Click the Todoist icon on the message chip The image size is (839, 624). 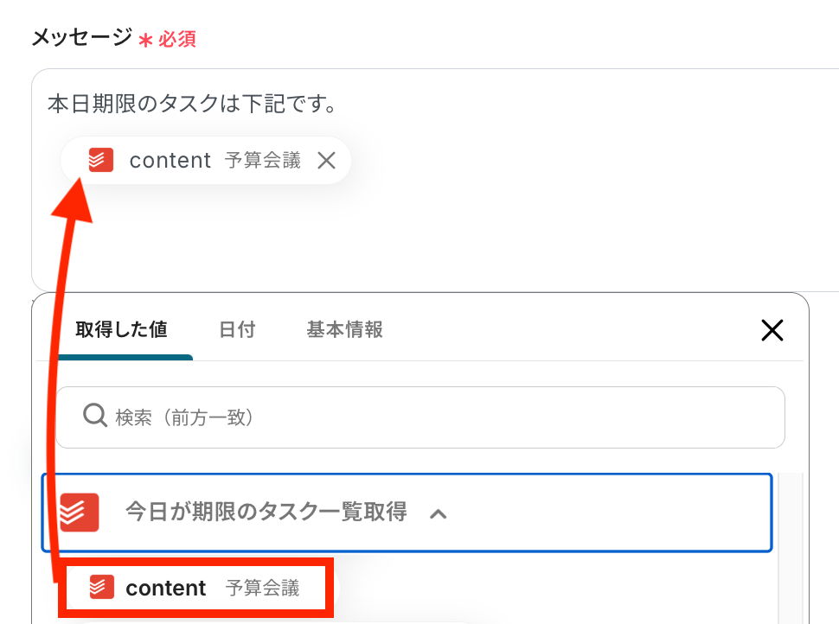click(x=101, y=160)
